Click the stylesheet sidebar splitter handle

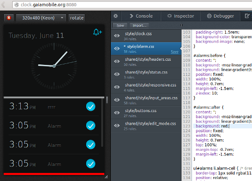[x=181, y=25]
